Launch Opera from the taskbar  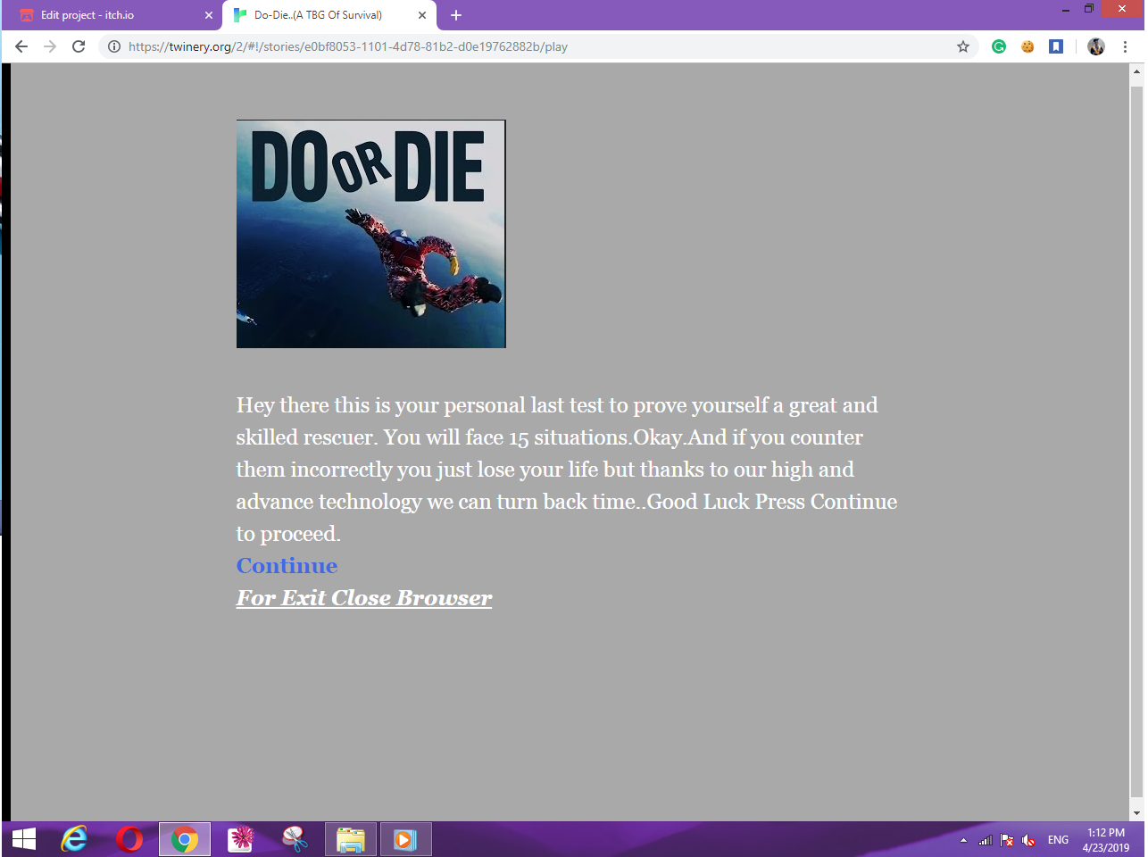[129, 839]
